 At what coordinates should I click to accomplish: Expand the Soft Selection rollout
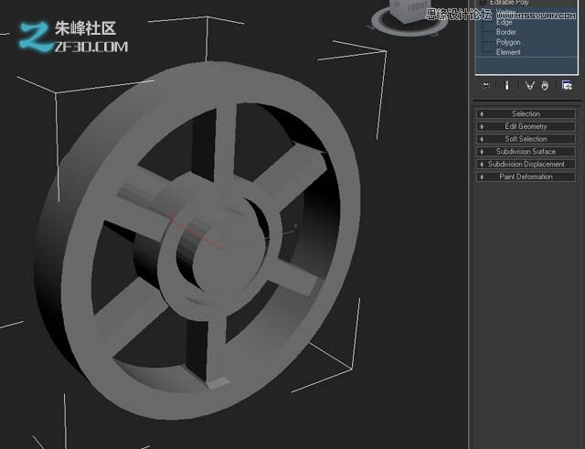point(526,139)
